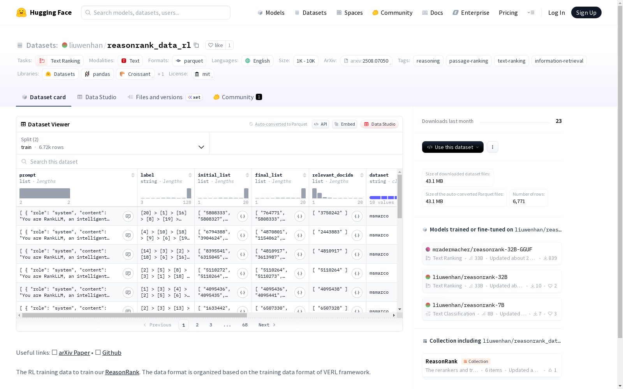Click the Sign Up button
The image size is (623, 389).
pyautogui.click(x=586, y=12)
